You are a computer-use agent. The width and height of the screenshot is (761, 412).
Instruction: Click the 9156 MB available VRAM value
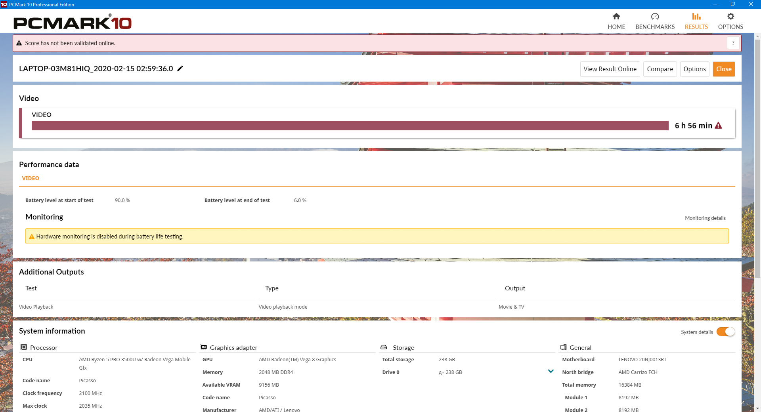coord(269,385)
